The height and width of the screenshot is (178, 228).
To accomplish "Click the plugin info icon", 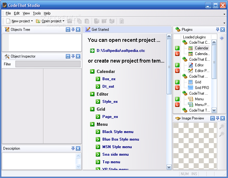I will [222, 38].
